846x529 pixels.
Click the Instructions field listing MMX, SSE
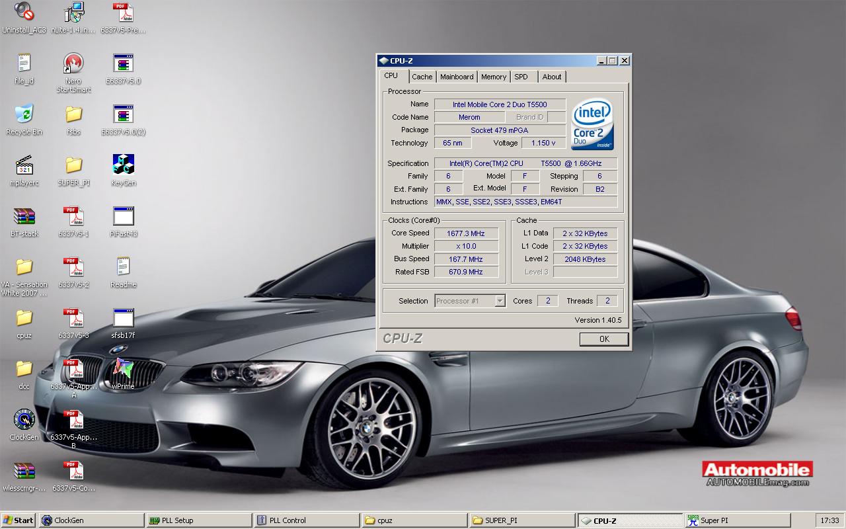tap(525, 202)
